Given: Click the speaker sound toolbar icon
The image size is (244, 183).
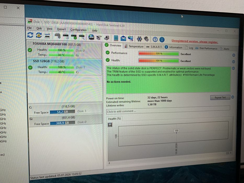Looking at the screenshot, I should coord(146,39).
